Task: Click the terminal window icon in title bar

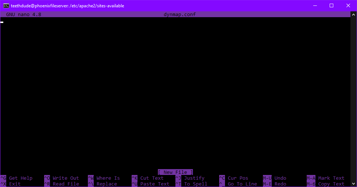Action: (6, 6)
